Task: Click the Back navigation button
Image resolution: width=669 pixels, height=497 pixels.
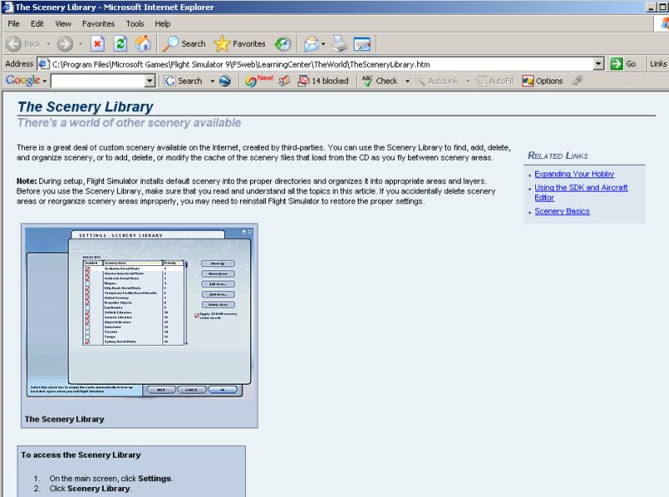Action: pyautogui.click(x=24, y=44)
